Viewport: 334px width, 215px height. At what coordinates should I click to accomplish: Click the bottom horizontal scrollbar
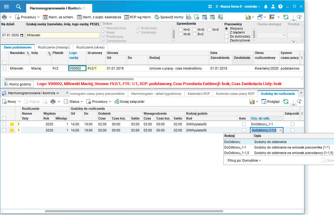pyautogui.click(x=134, y=211)
